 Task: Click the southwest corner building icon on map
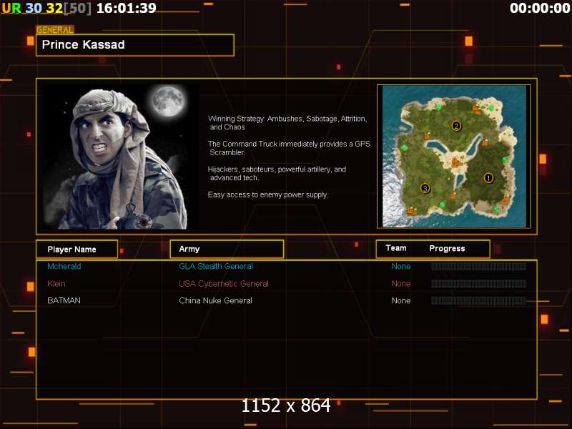411,211
